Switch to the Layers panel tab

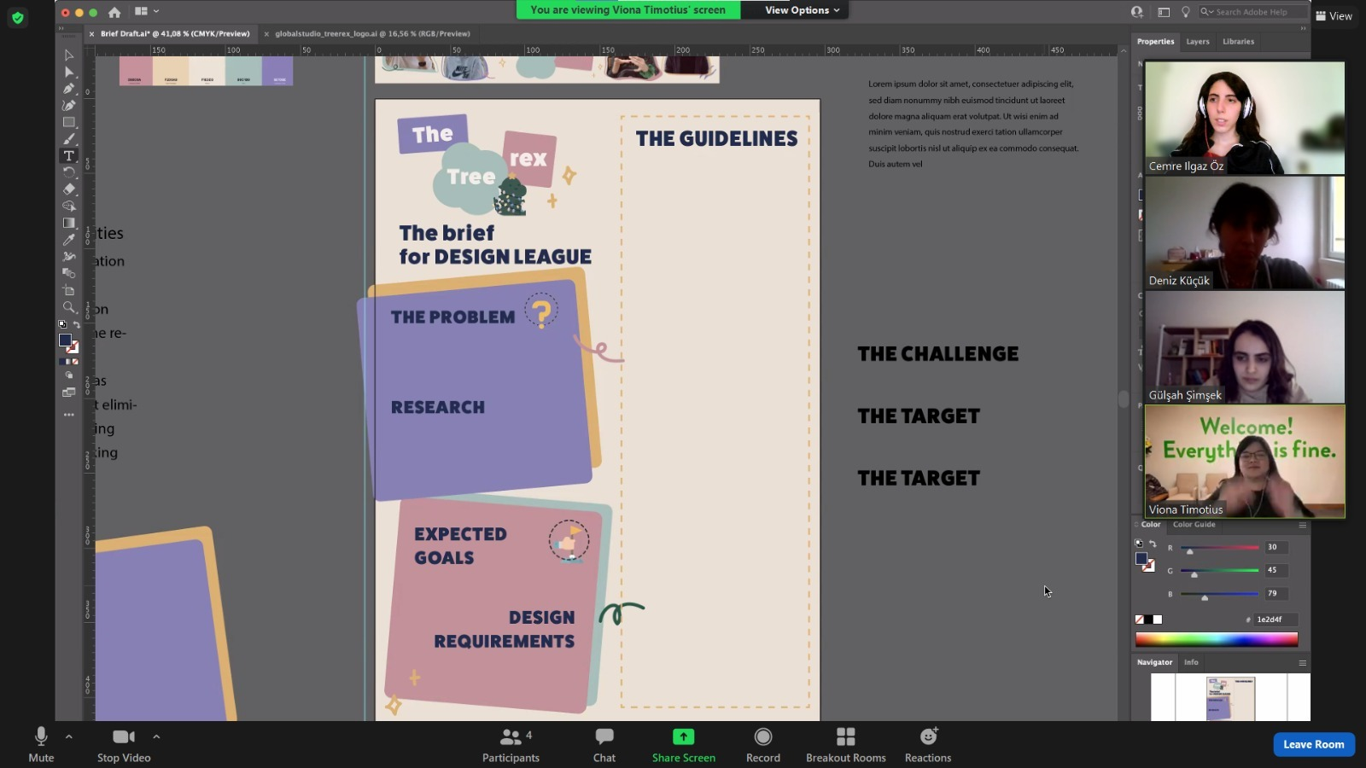[x=1198, y=42]
